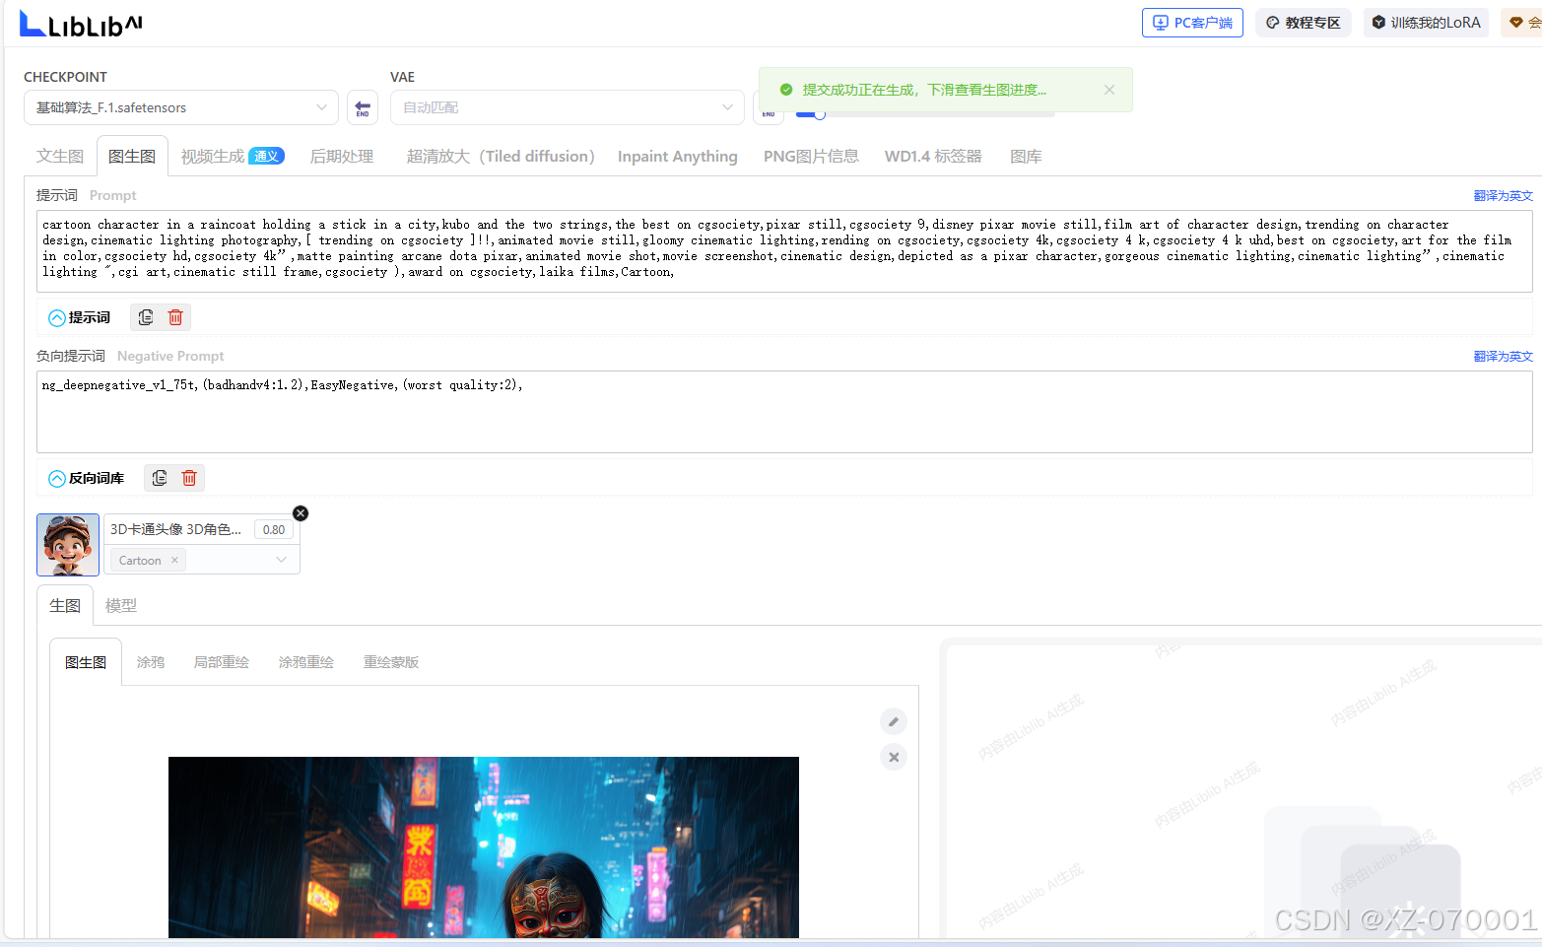Open the CHECKPOINT dropdown
Image resolution: width=1542 pixels, height=947 pixels.
point(181,107)
